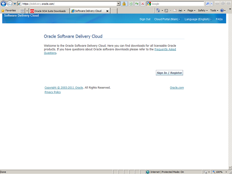The width and height of the screenshot is (232, 174).
Task: Click the Refresh page icon
Action: tap(137, 4)
